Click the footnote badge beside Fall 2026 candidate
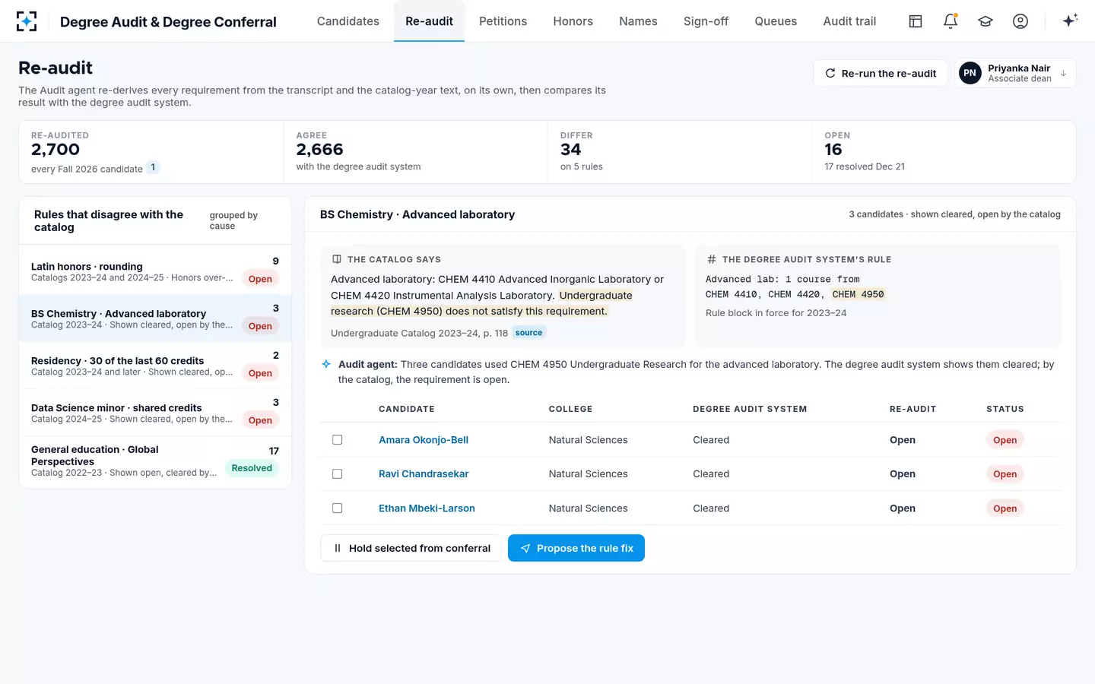 pyautogui.click(x=153, y=167)
